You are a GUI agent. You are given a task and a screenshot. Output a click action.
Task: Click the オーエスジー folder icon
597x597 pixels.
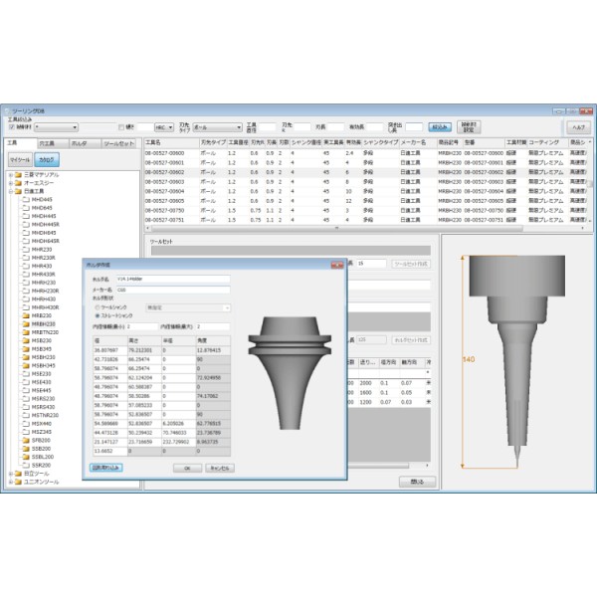point(18,183)
